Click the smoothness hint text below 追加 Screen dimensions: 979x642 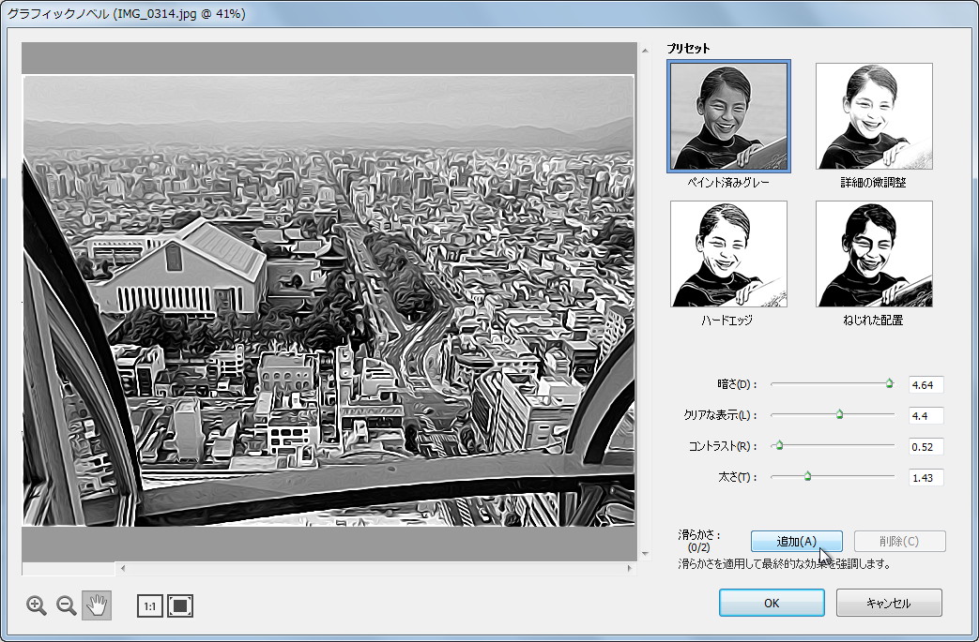[x=784, y=564]
